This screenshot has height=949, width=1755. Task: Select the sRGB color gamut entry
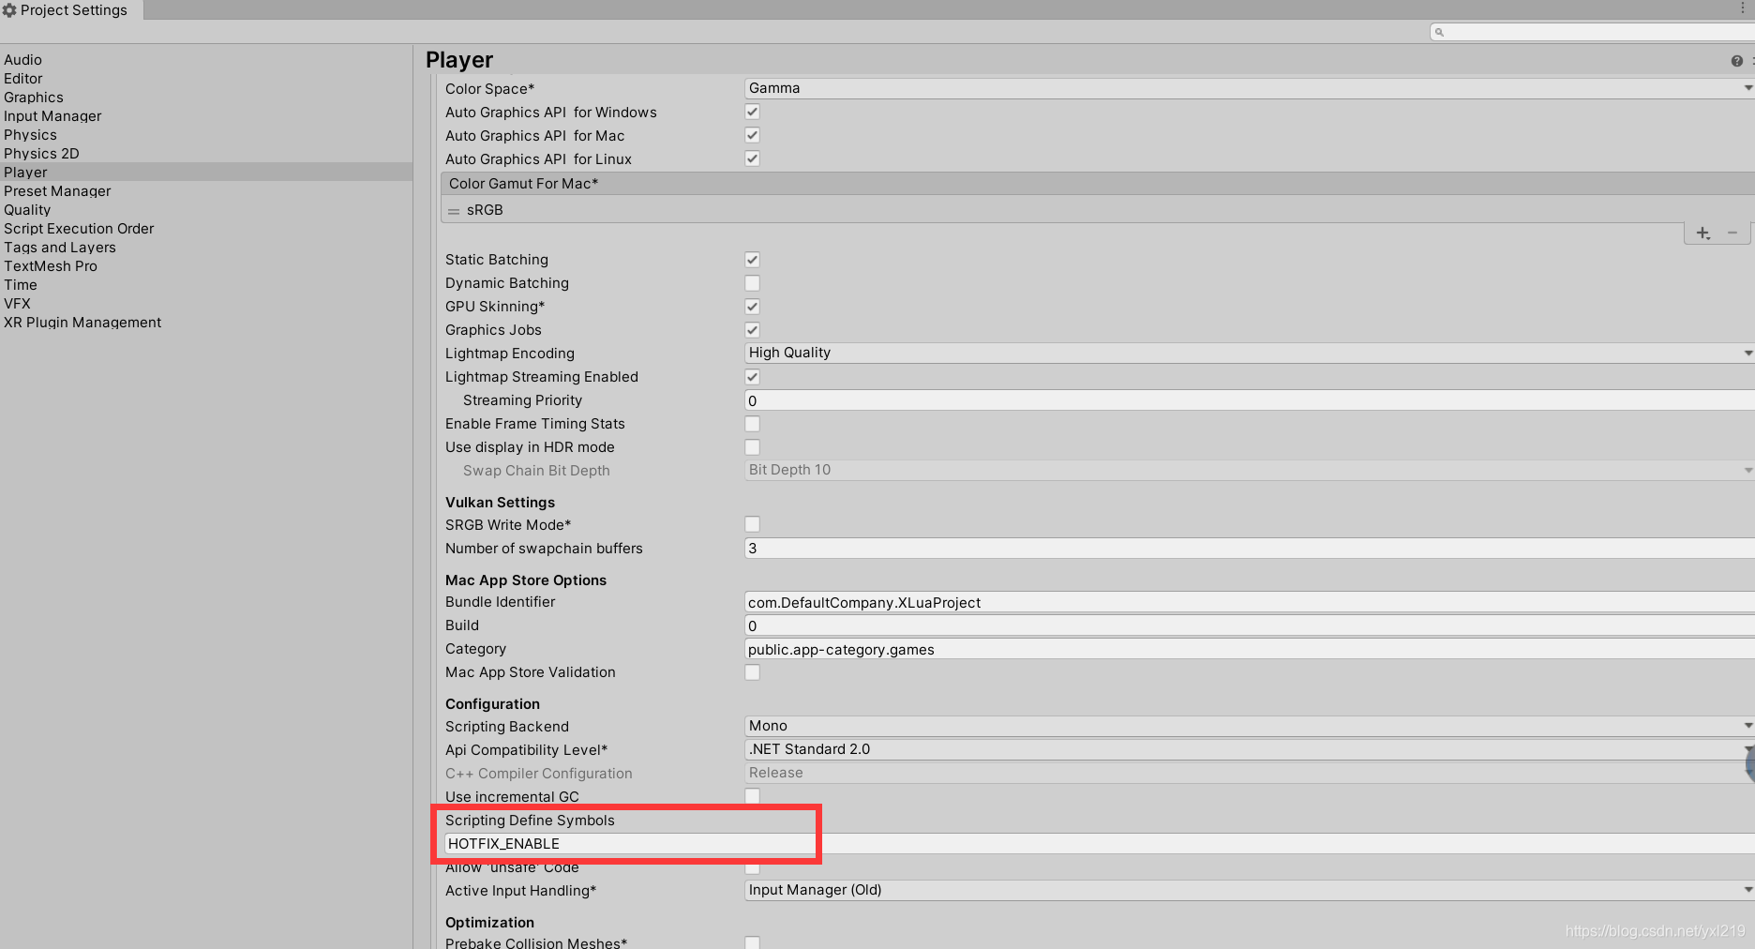[1097, 210]
